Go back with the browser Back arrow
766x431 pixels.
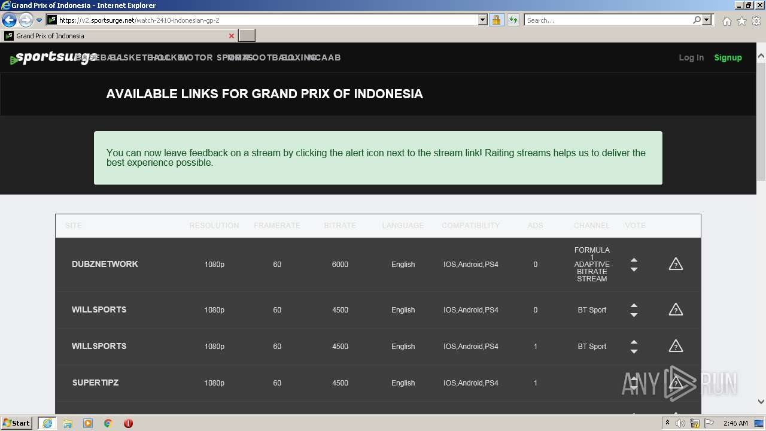9,20
